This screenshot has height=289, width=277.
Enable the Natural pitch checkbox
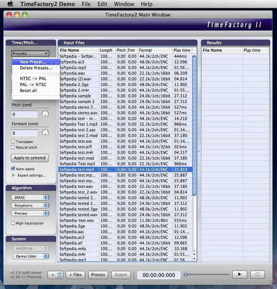pos(13,147)
